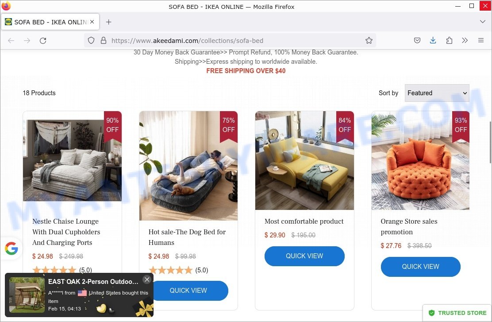Viewport: 492px width, 322px height.
Task: Show more tools via double chevron
Action: [x=465, y=40]
